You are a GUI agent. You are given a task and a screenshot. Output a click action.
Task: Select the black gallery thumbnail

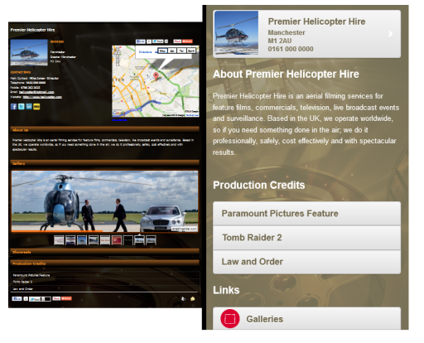(128, 240)
